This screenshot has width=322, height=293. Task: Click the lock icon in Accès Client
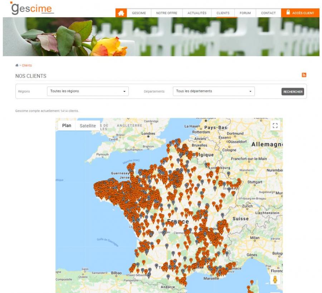tap(288, 12)
